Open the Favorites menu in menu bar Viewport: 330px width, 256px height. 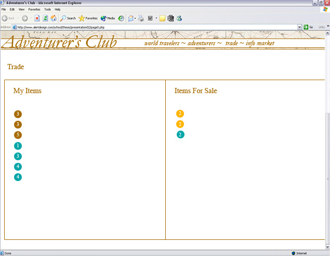click(x=34, y=9)
